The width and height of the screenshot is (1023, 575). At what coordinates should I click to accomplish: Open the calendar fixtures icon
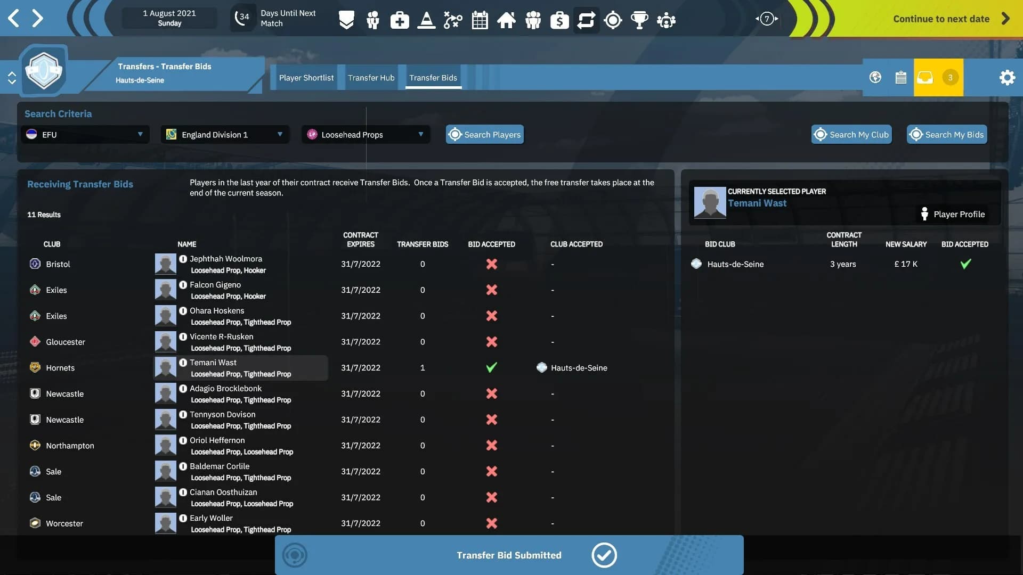click(x=480, y=20)
